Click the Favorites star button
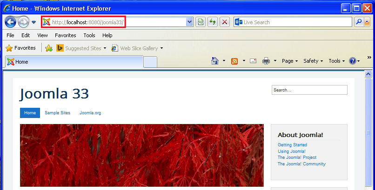Viewport: 375px width, 190px height. (20, 48)
